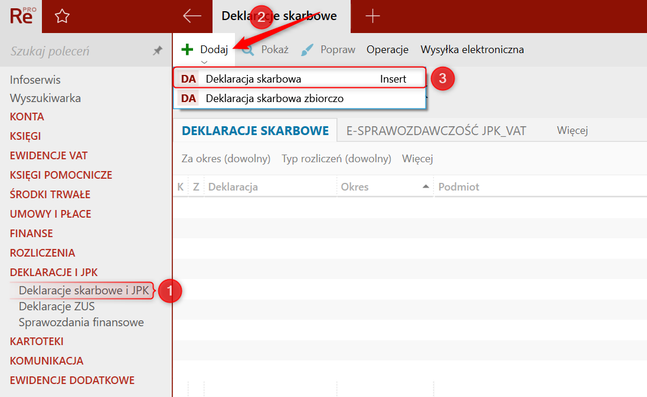Click the Popraw button label
The width and height of the screenshot is (647, 397).
[x=338, y=50]
